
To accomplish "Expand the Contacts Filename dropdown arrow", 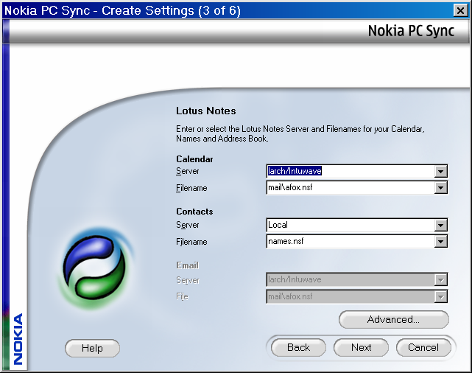I will click(440, 242).
